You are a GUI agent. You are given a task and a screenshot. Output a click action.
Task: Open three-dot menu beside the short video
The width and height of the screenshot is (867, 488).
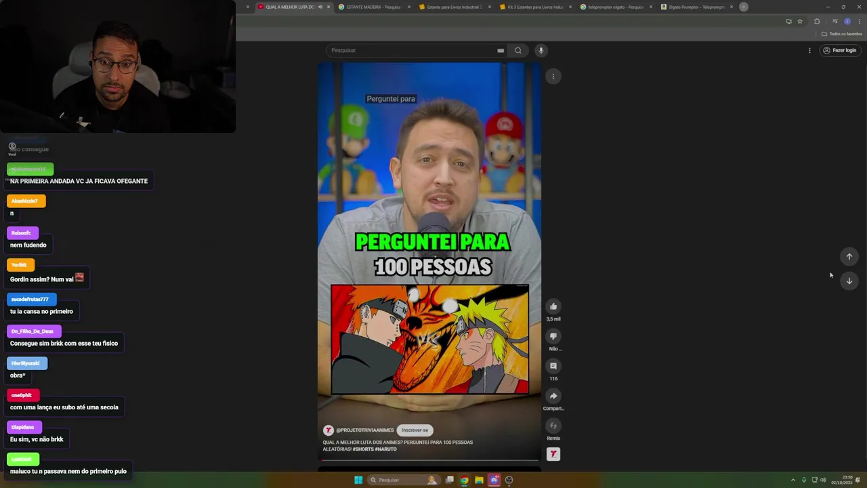553,76
